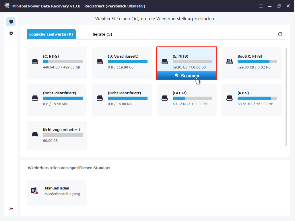Screen dimensions: 295x221
Task: Expand the sidebar with the red double-arrow icon
Action: [x=11, y=209]
